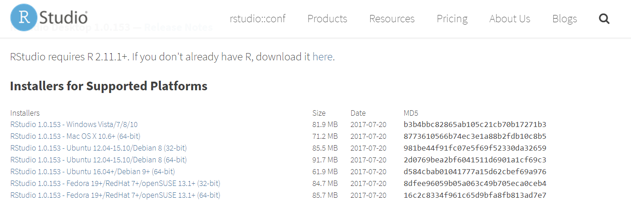Download Fedora 19+/RedHat 7+ 64-bit installer
631x210 pixels.
(x=115, y=195)
